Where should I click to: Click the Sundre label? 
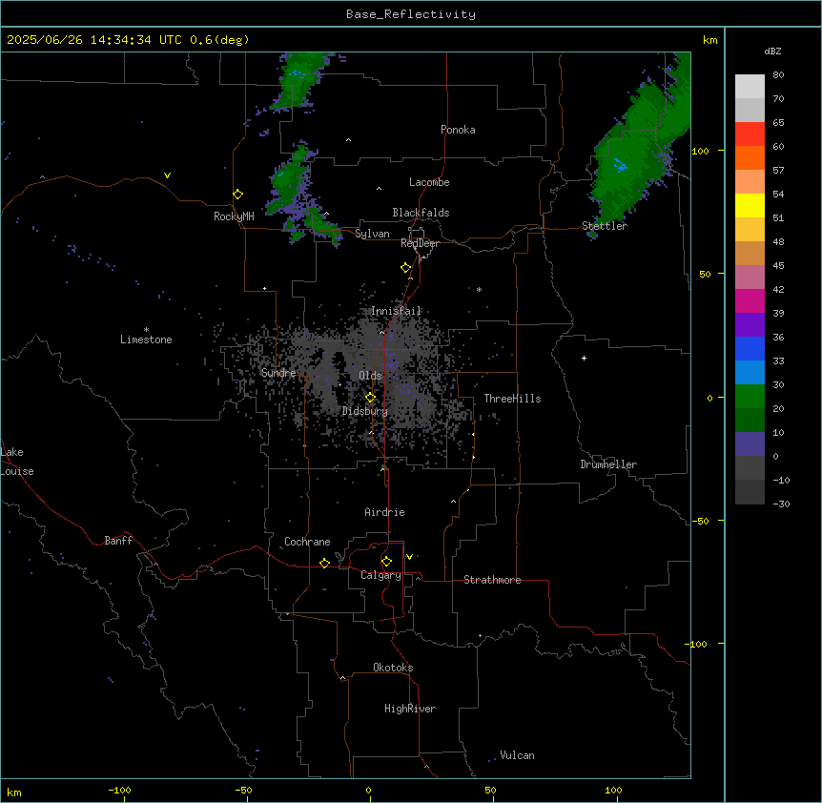pyautogui.click(x=278, y=373)
